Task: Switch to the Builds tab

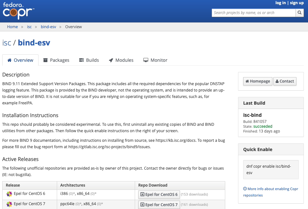Action: click(89, 60)
